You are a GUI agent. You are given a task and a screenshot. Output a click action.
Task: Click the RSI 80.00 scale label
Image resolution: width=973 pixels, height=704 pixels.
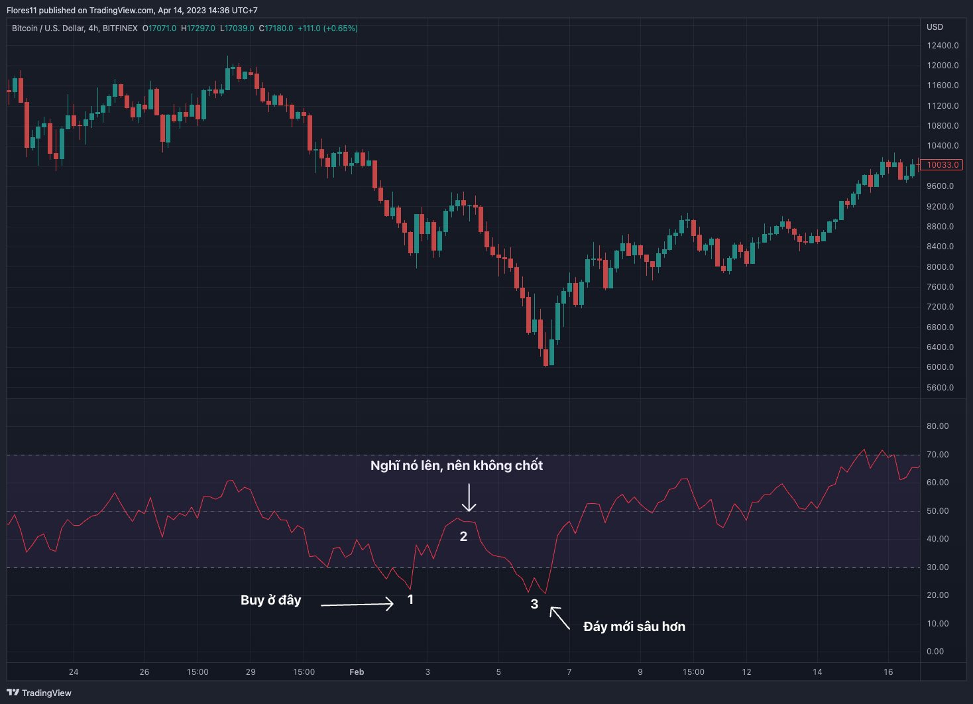pos(938,426)
